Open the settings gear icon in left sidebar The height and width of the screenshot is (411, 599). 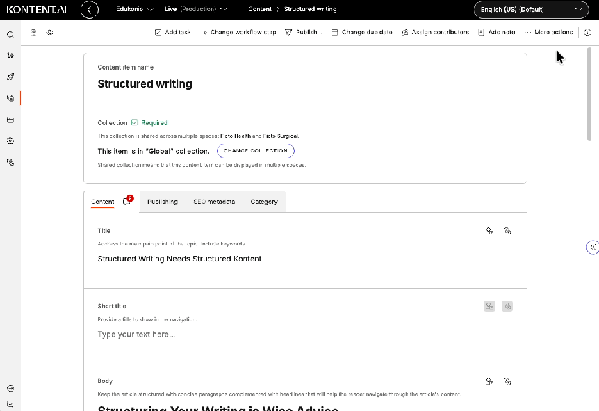pyautogui.click(x=10, y=140)
